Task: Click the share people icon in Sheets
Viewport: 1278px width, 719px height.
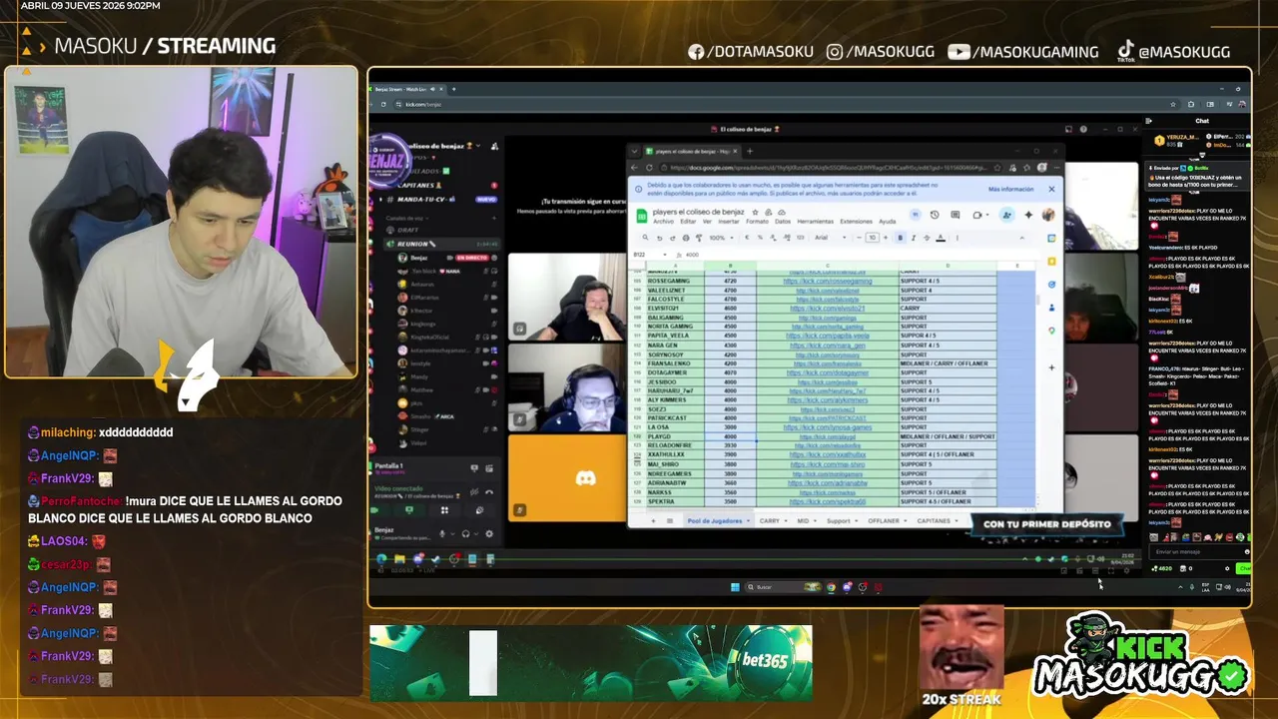Action: tap(1006, 215)
